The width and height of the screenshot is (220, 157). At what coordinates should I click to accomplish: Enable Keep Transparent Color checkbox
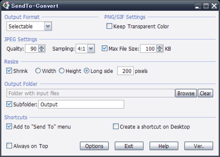[x=109, y=26]
